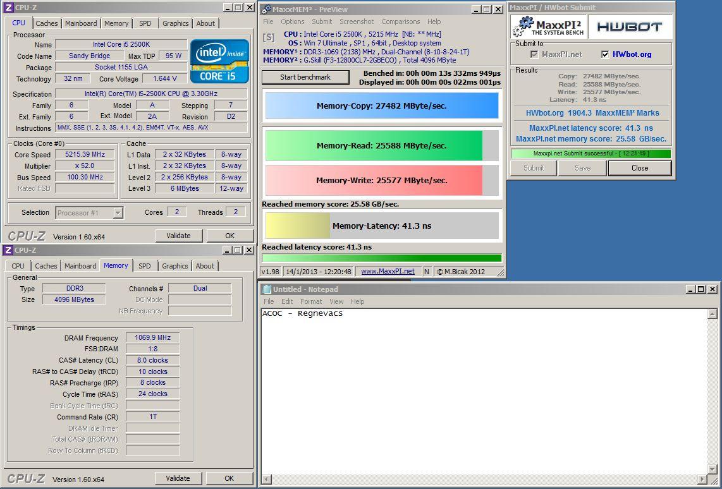Click the CPU-Z title icon in Memory window
The height and width of the screenshot is (489, 722).
click(8, 250)
